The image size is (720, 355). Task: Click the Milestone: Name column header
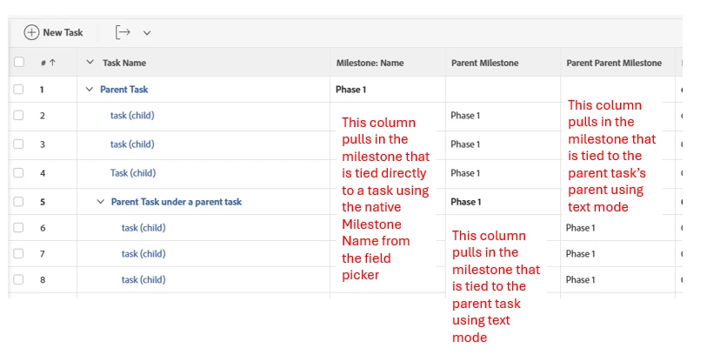click(x=370, y=63)
